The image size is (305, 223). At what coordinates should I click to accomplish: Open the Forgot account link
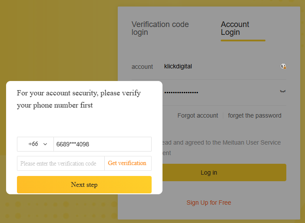point(198,115)
